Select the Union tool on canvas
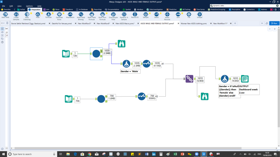This screenshot has height=157, width=280. 189,79
